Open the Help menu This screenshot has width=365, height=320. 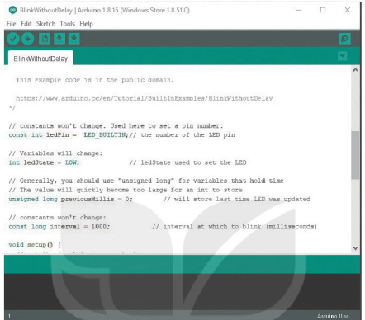pyautogui.click(x=86, y=24)
